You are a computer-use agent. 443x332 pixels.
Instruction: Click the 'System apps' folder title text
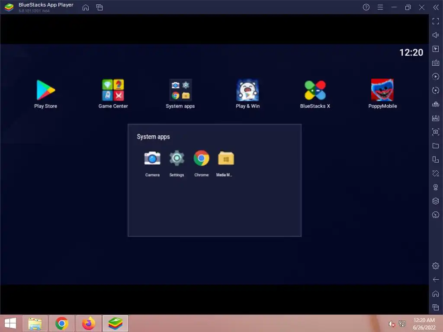pos(154,137)
